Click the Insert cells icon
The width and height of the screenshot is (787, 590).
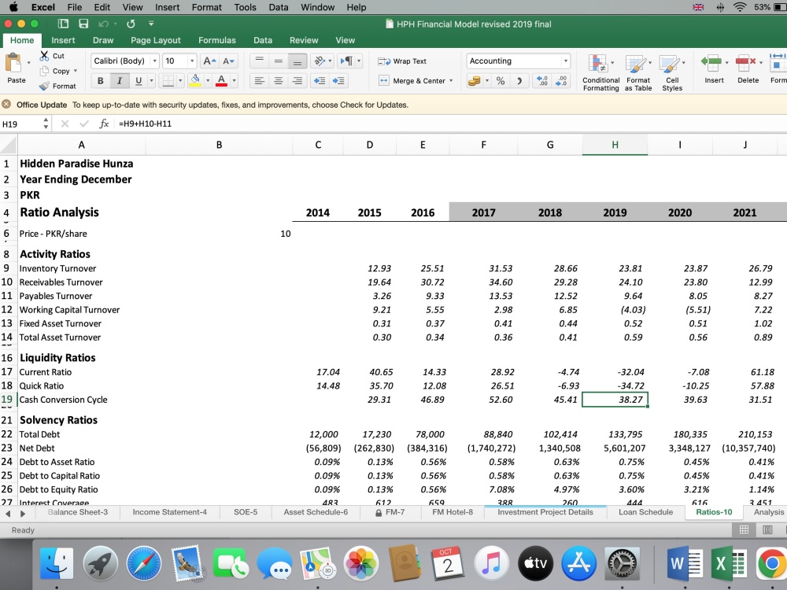point(711,63)
